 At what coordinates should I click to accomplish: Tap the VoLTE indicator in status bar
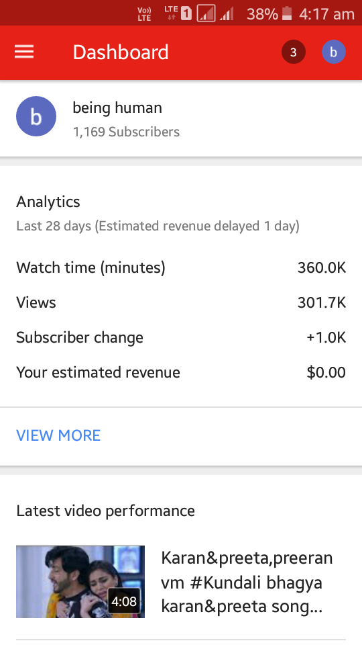145,14
